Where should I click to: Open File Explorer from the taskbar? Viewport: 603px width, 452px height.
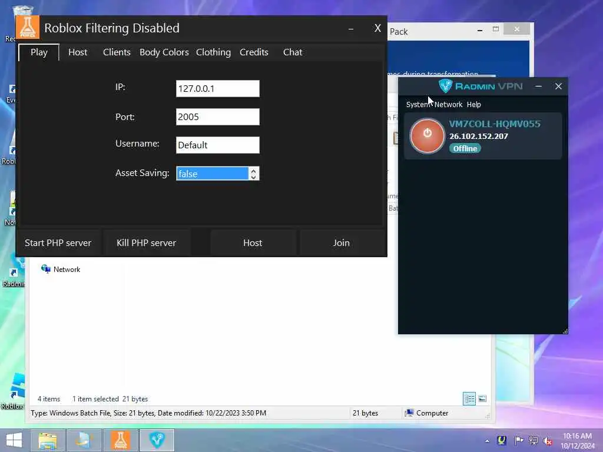click(48, 440)
